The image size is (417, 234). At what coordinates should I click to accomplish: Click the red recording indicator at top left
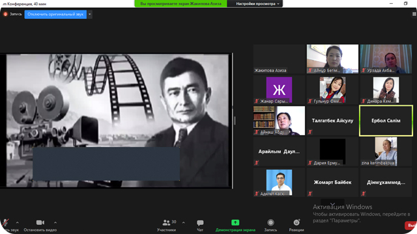5,14
